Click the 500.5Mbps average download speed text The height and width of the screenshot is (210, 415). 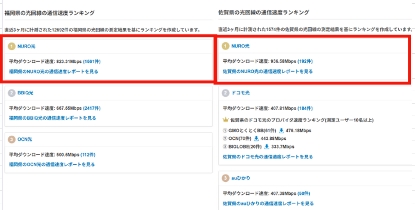tap(68, 155)
